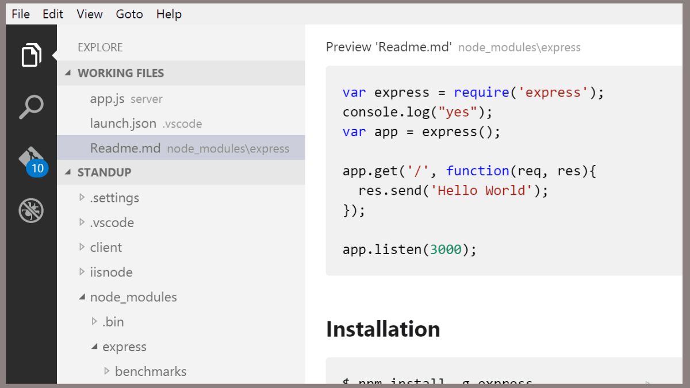Open the File menu

(21, 14)
